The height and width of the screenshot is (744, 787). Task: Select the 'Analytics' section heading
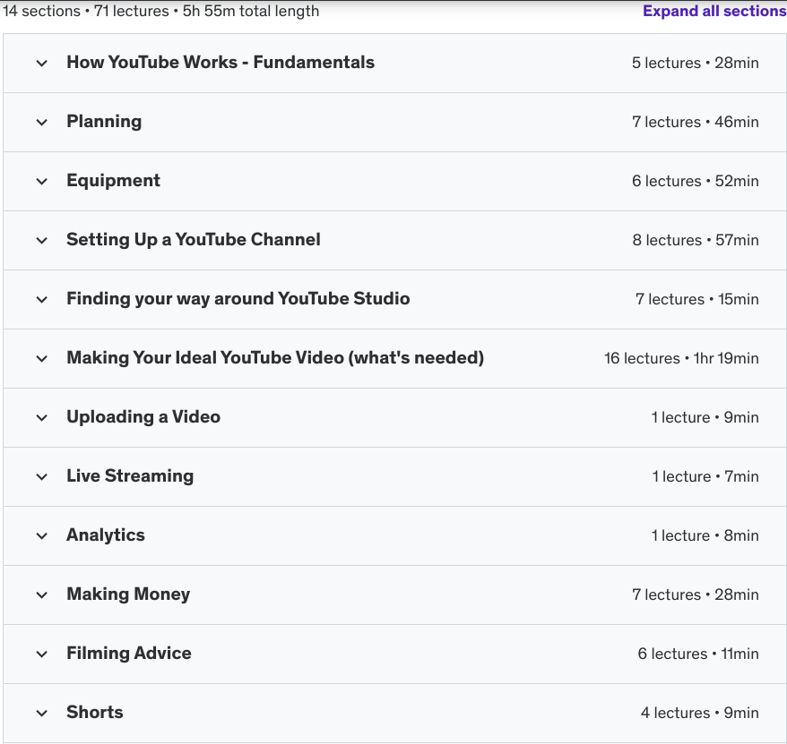[106, 535]
